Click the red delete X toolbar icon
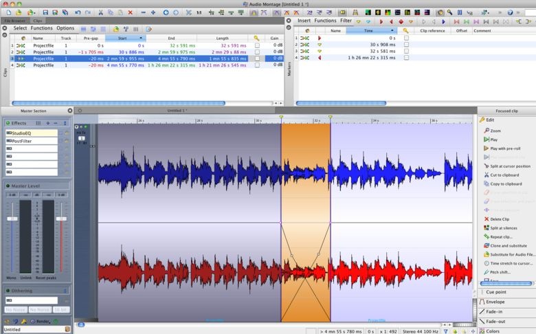536x334 pixels. tap(131, 12)
